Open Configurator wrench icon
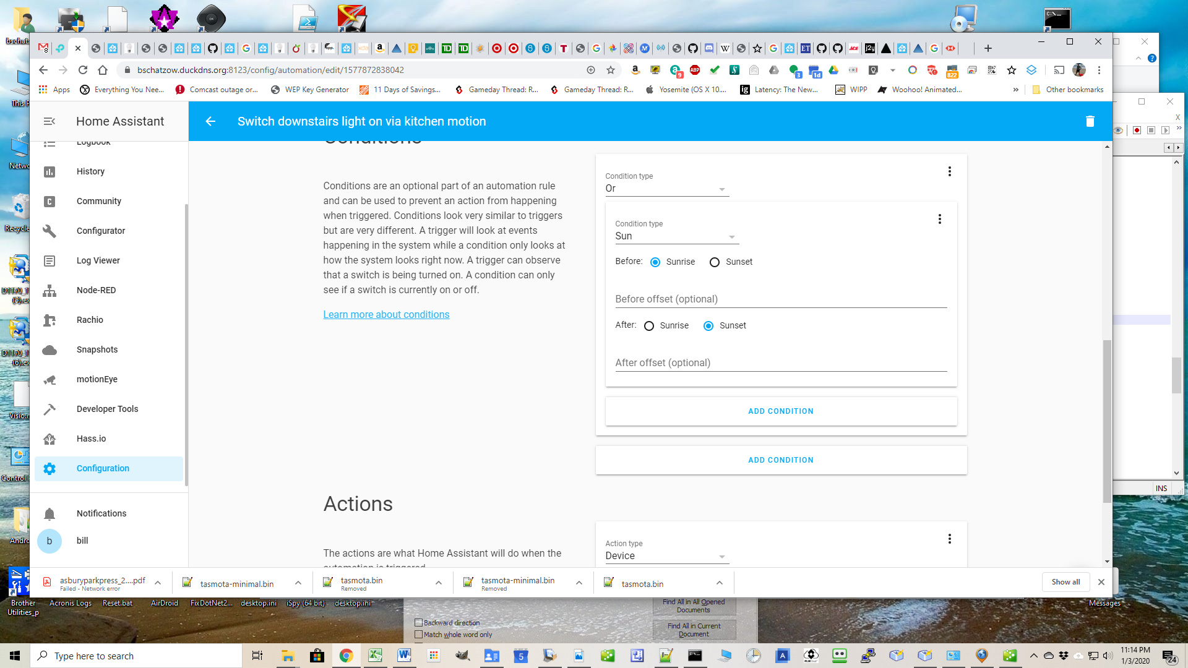 click(x=49, y=231)
